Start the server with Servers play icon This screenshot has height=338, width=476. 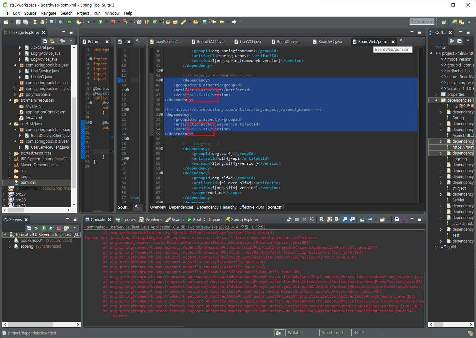coord(43,228)
